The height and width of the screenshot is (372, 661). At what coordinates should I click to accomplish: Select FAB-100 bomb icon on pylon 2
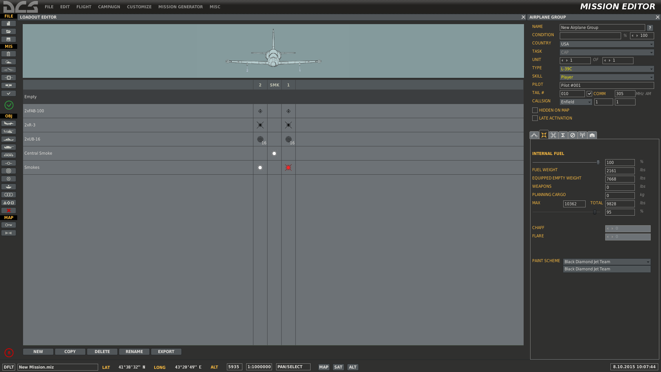pos(260,111)
